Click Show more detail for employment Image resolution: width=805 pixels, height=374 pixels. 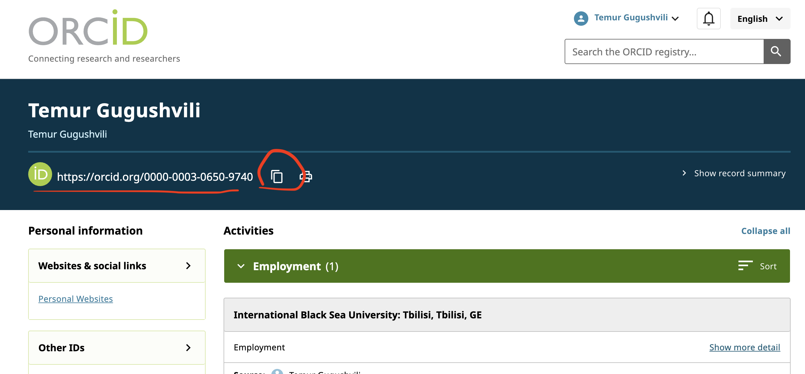click(x=744, y=347)
